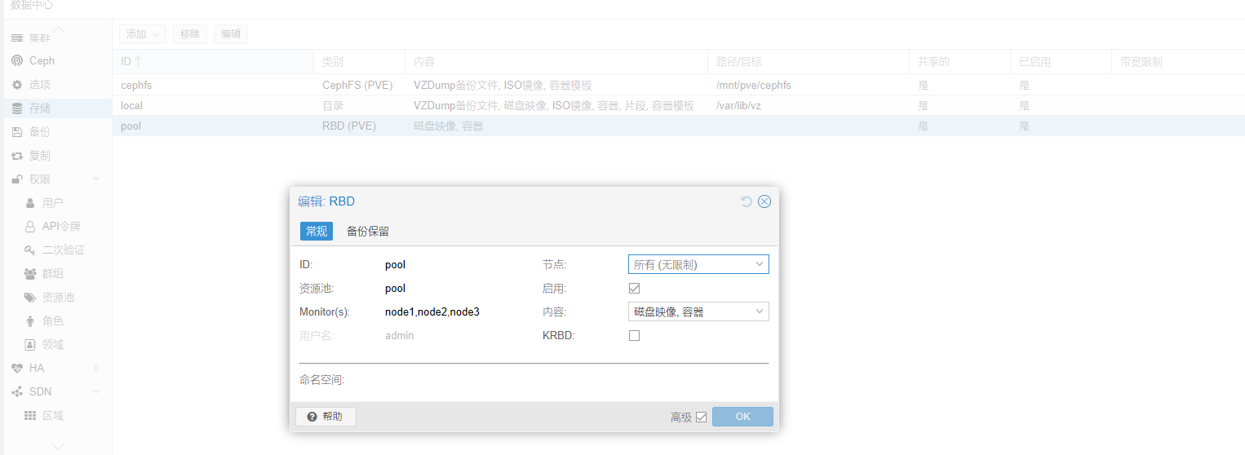Select the cephfs storage row

[x=137, y=85]
